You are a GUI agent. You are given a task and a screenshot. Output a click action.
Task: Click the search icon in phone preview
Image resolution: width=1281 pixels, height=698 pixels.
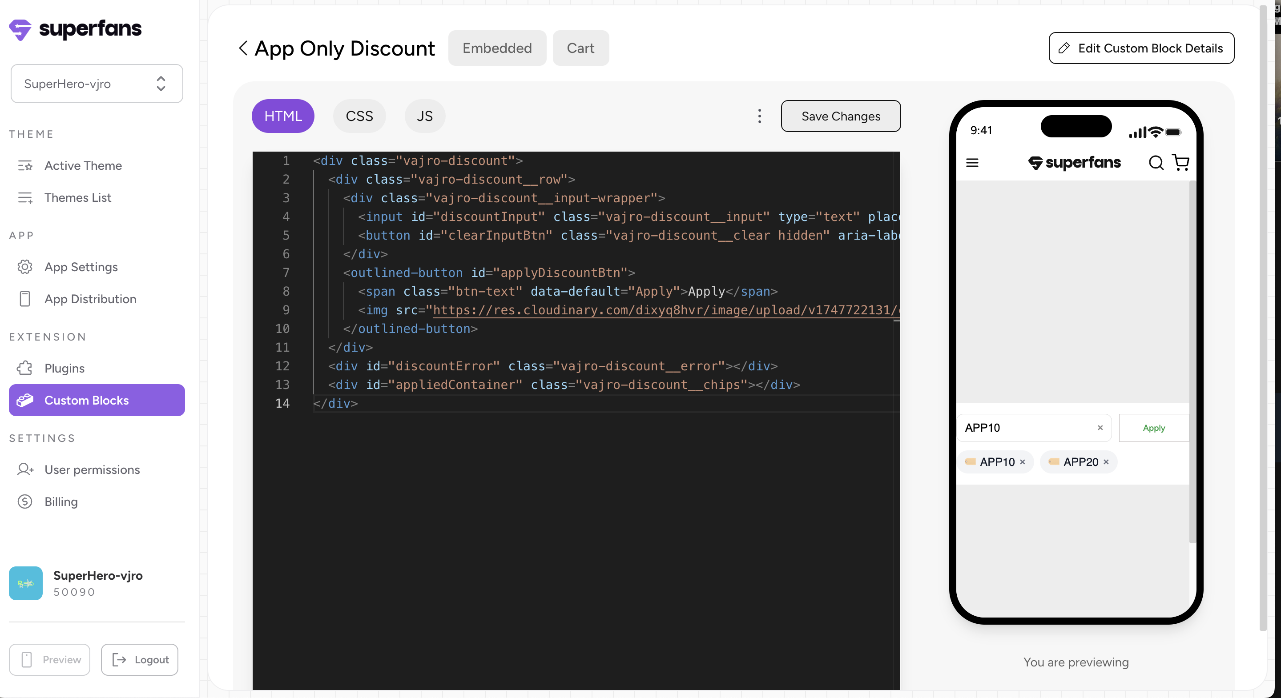(1156, 163)
